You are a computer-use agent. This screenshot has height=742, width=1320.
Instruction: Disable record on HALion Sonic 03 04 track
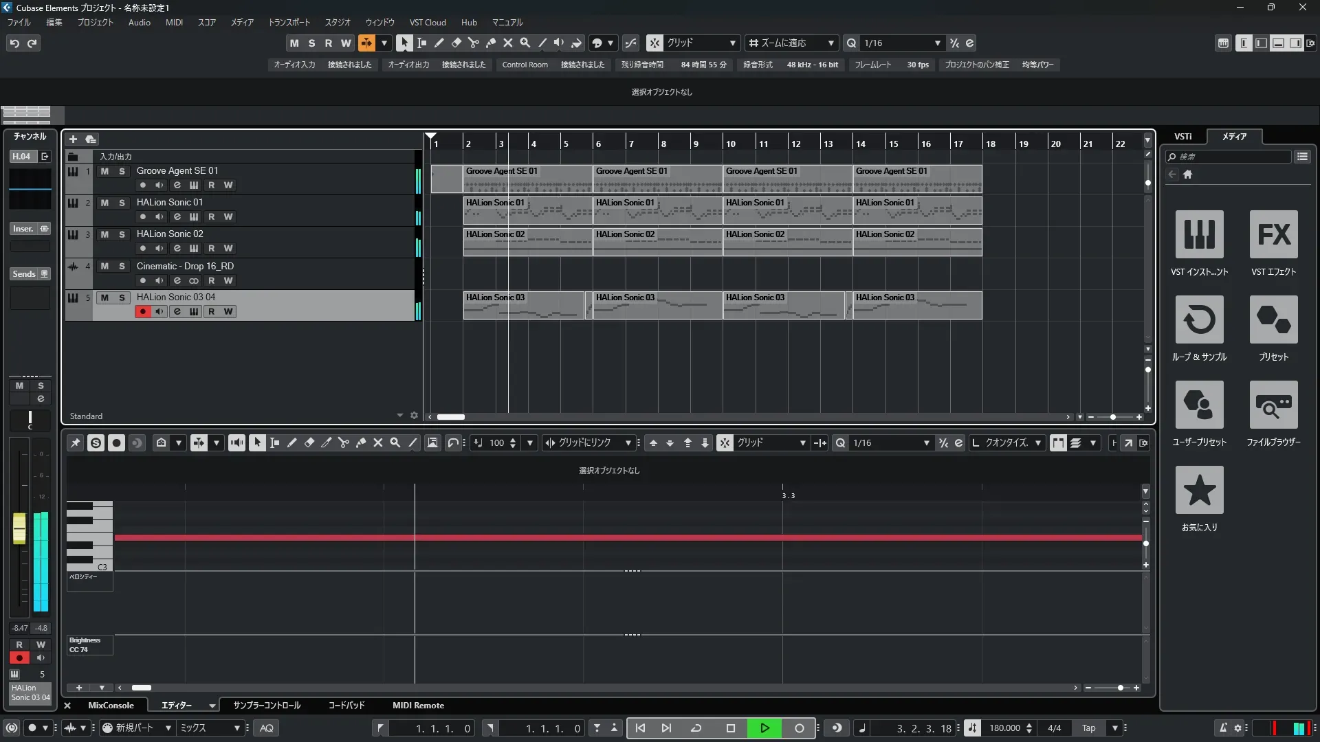[142, 311]
